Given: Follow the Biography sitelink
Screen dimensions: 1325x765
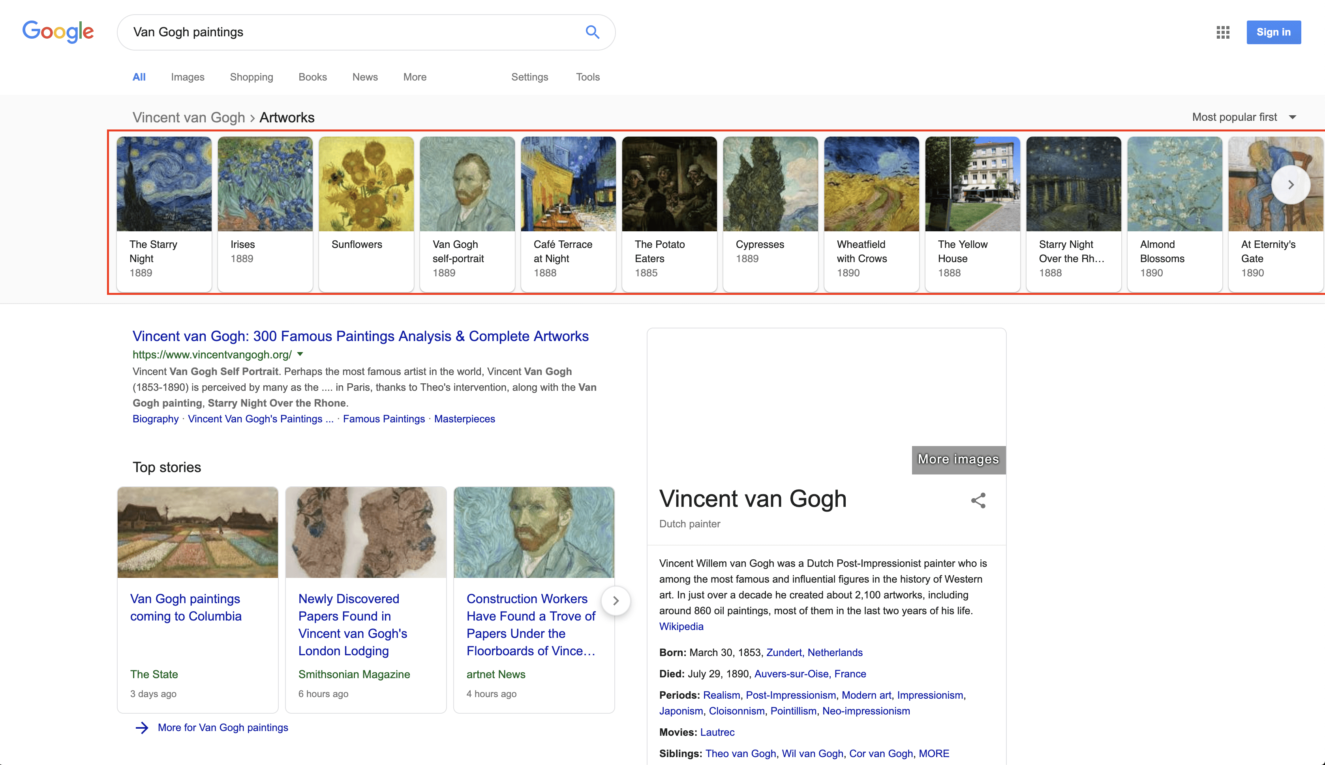Looking at the screenshot, I should click(156, 419).
